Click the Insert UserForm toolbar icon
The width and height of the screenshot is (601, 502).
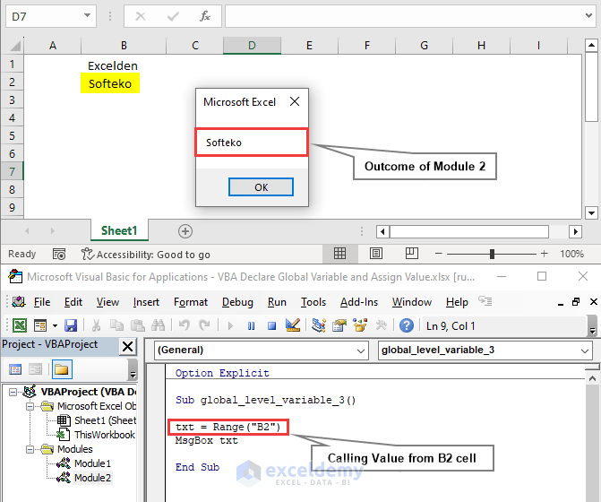click(40, 325)
